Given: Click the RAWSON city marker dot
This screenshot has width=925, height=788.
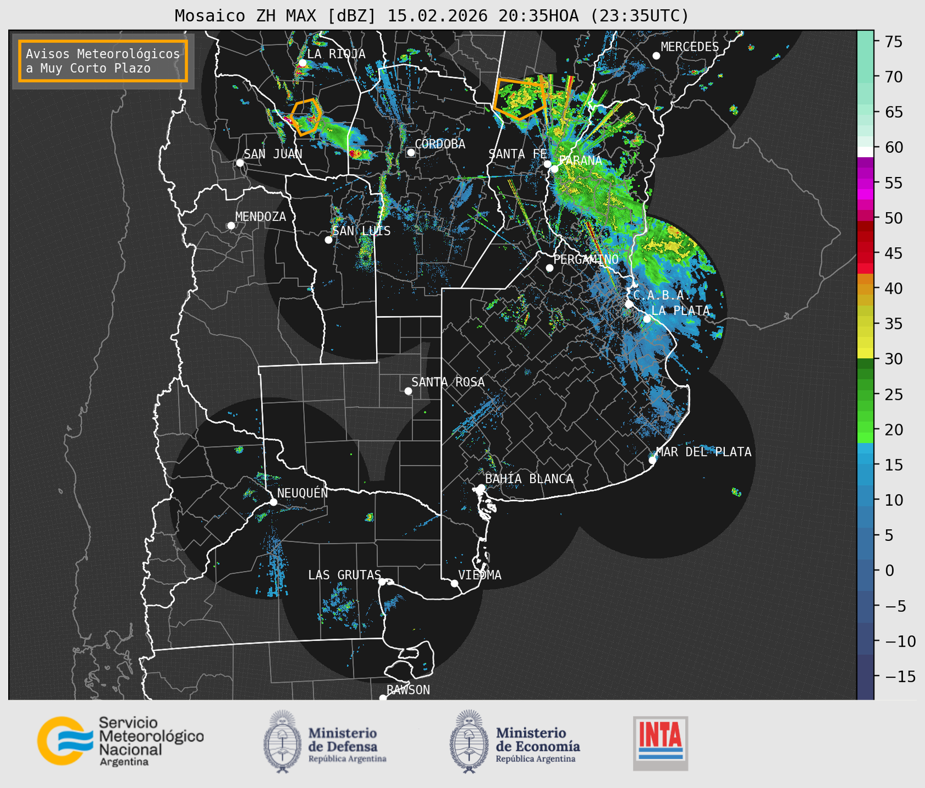Looking at the screenshot, I should [x=383, y=698].
